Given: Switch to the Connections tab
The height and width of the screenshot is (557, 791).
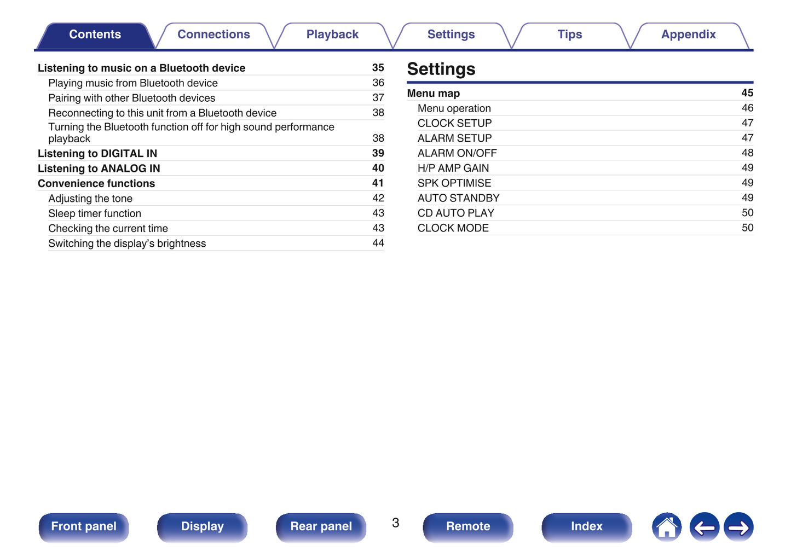Looking at the screenshot, I should point(213,34).
